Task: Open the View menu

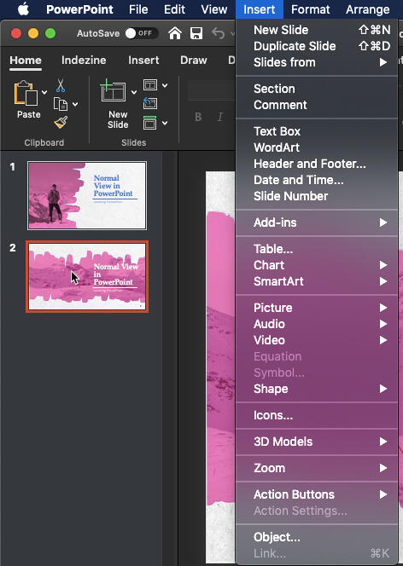Action: pyautogui.click(x=214, y=9)
